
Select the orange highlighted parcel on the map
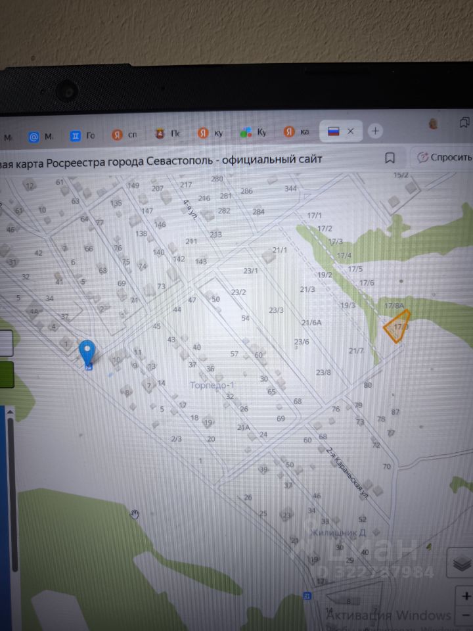[x=397, y=327]
